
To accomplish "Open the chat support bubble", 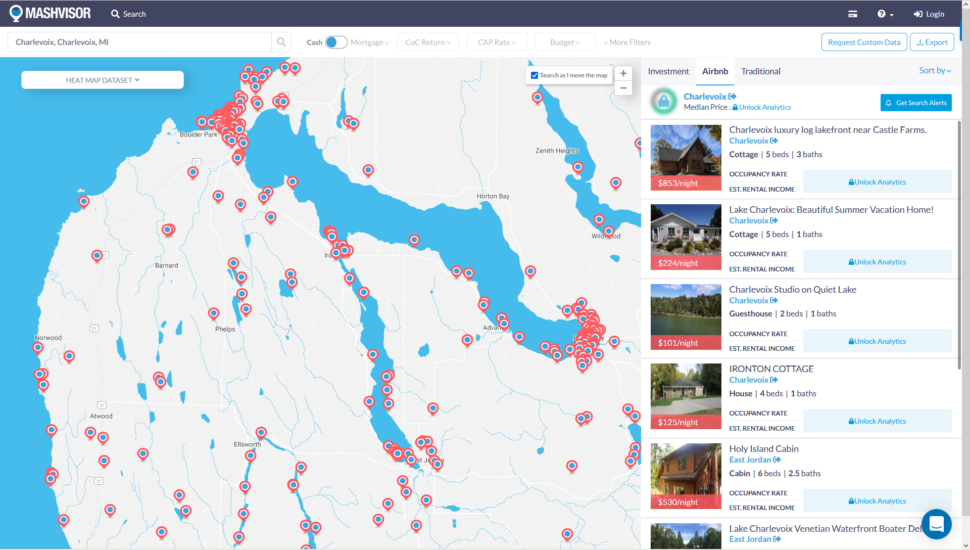I will [936, 524].
